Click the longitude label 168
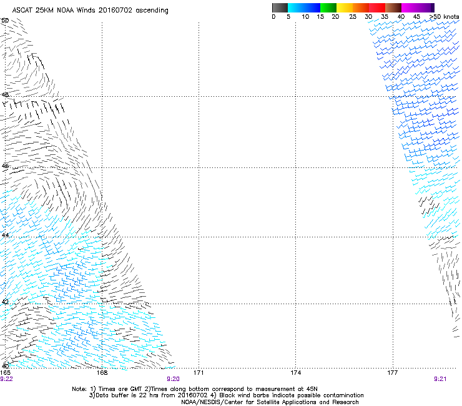 (x=102, y=373)
